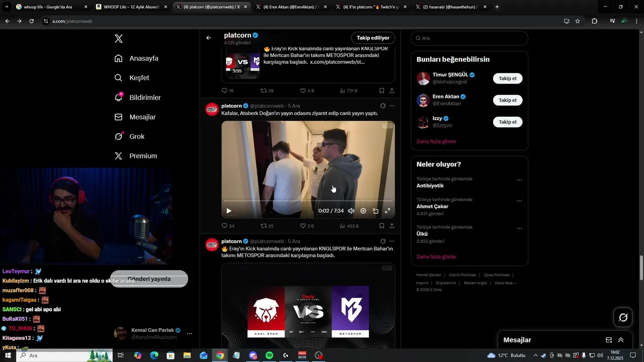Open the browser extensions menu
The height and width of the screenshot is (362, 644).
pyautogui.click(x=595, y=21)
